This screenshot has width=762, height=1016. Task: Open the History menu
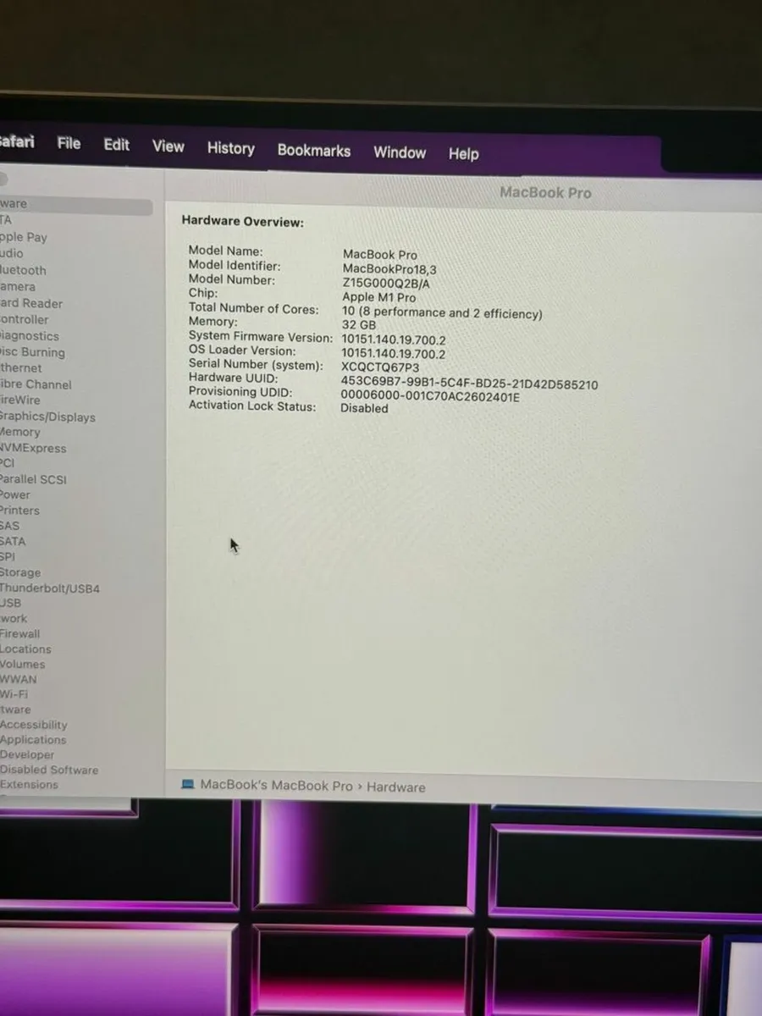pos(230,148)
